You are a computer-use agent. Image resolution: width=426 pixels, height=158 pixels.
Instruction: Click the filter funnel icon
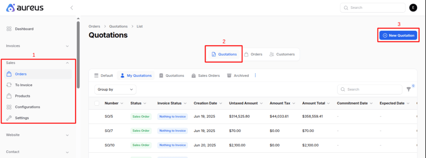tap(409, 90)
